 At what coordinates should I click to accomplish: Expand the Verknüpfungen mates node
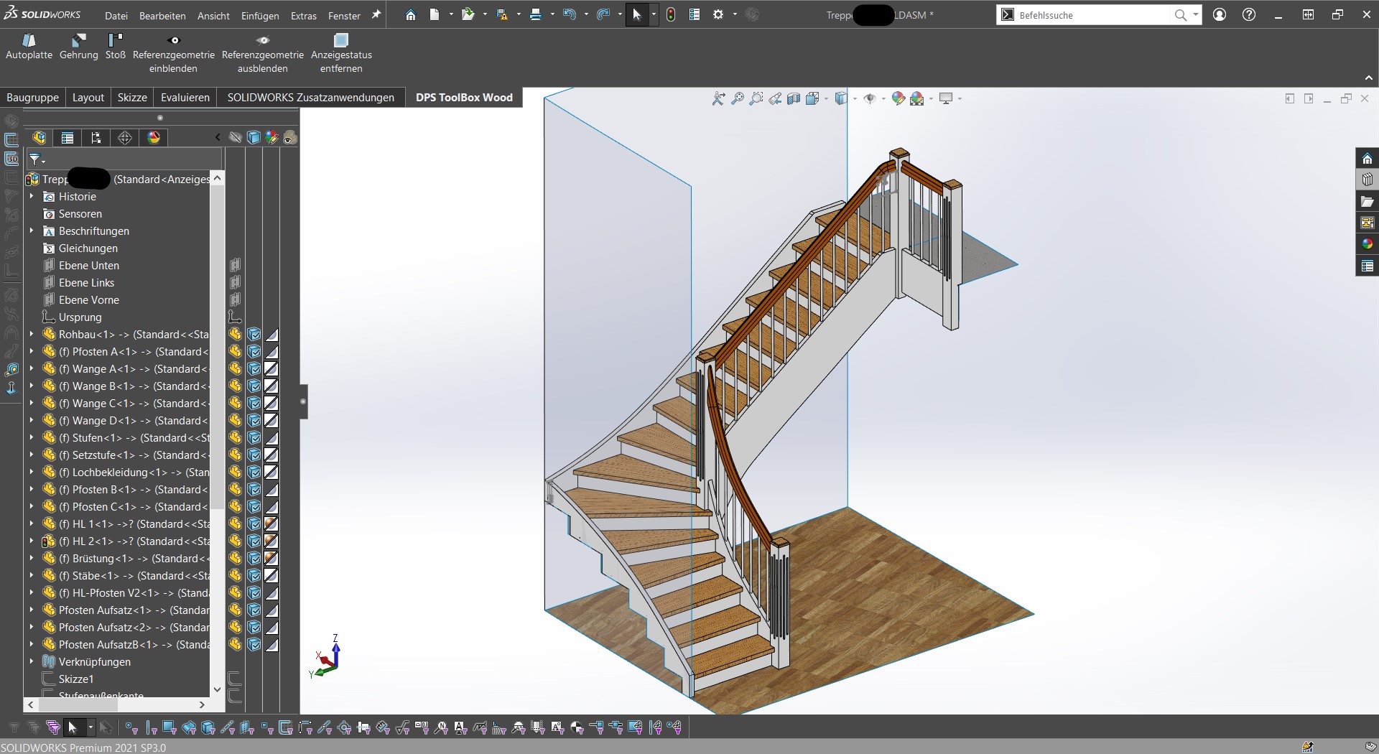click(x=32, y=661)
